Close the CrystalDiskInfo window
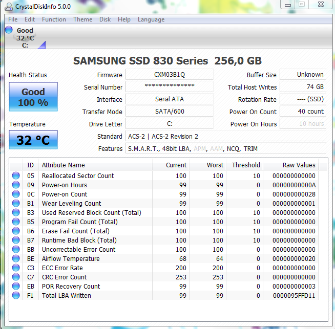Screen dimensions: 335x329 pos(321,4)
